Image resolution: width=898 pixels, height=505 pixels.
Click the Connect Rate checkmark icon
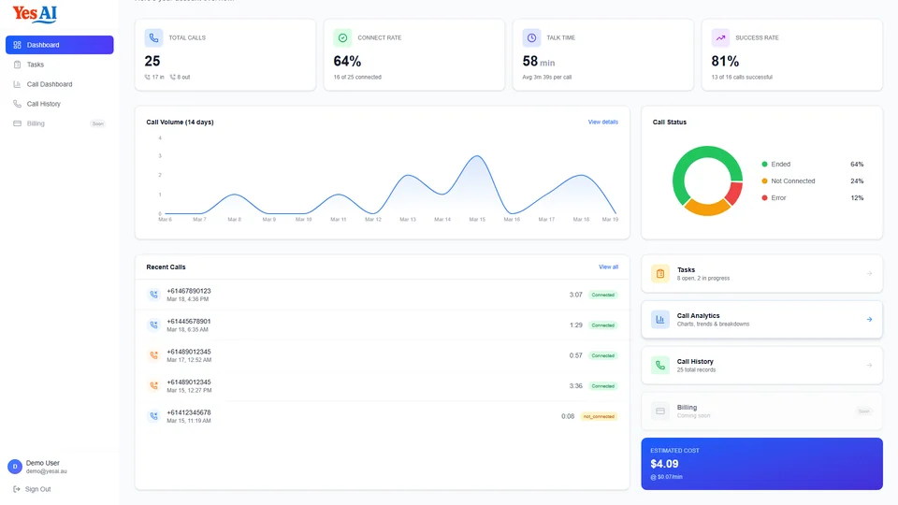point(342,37)
